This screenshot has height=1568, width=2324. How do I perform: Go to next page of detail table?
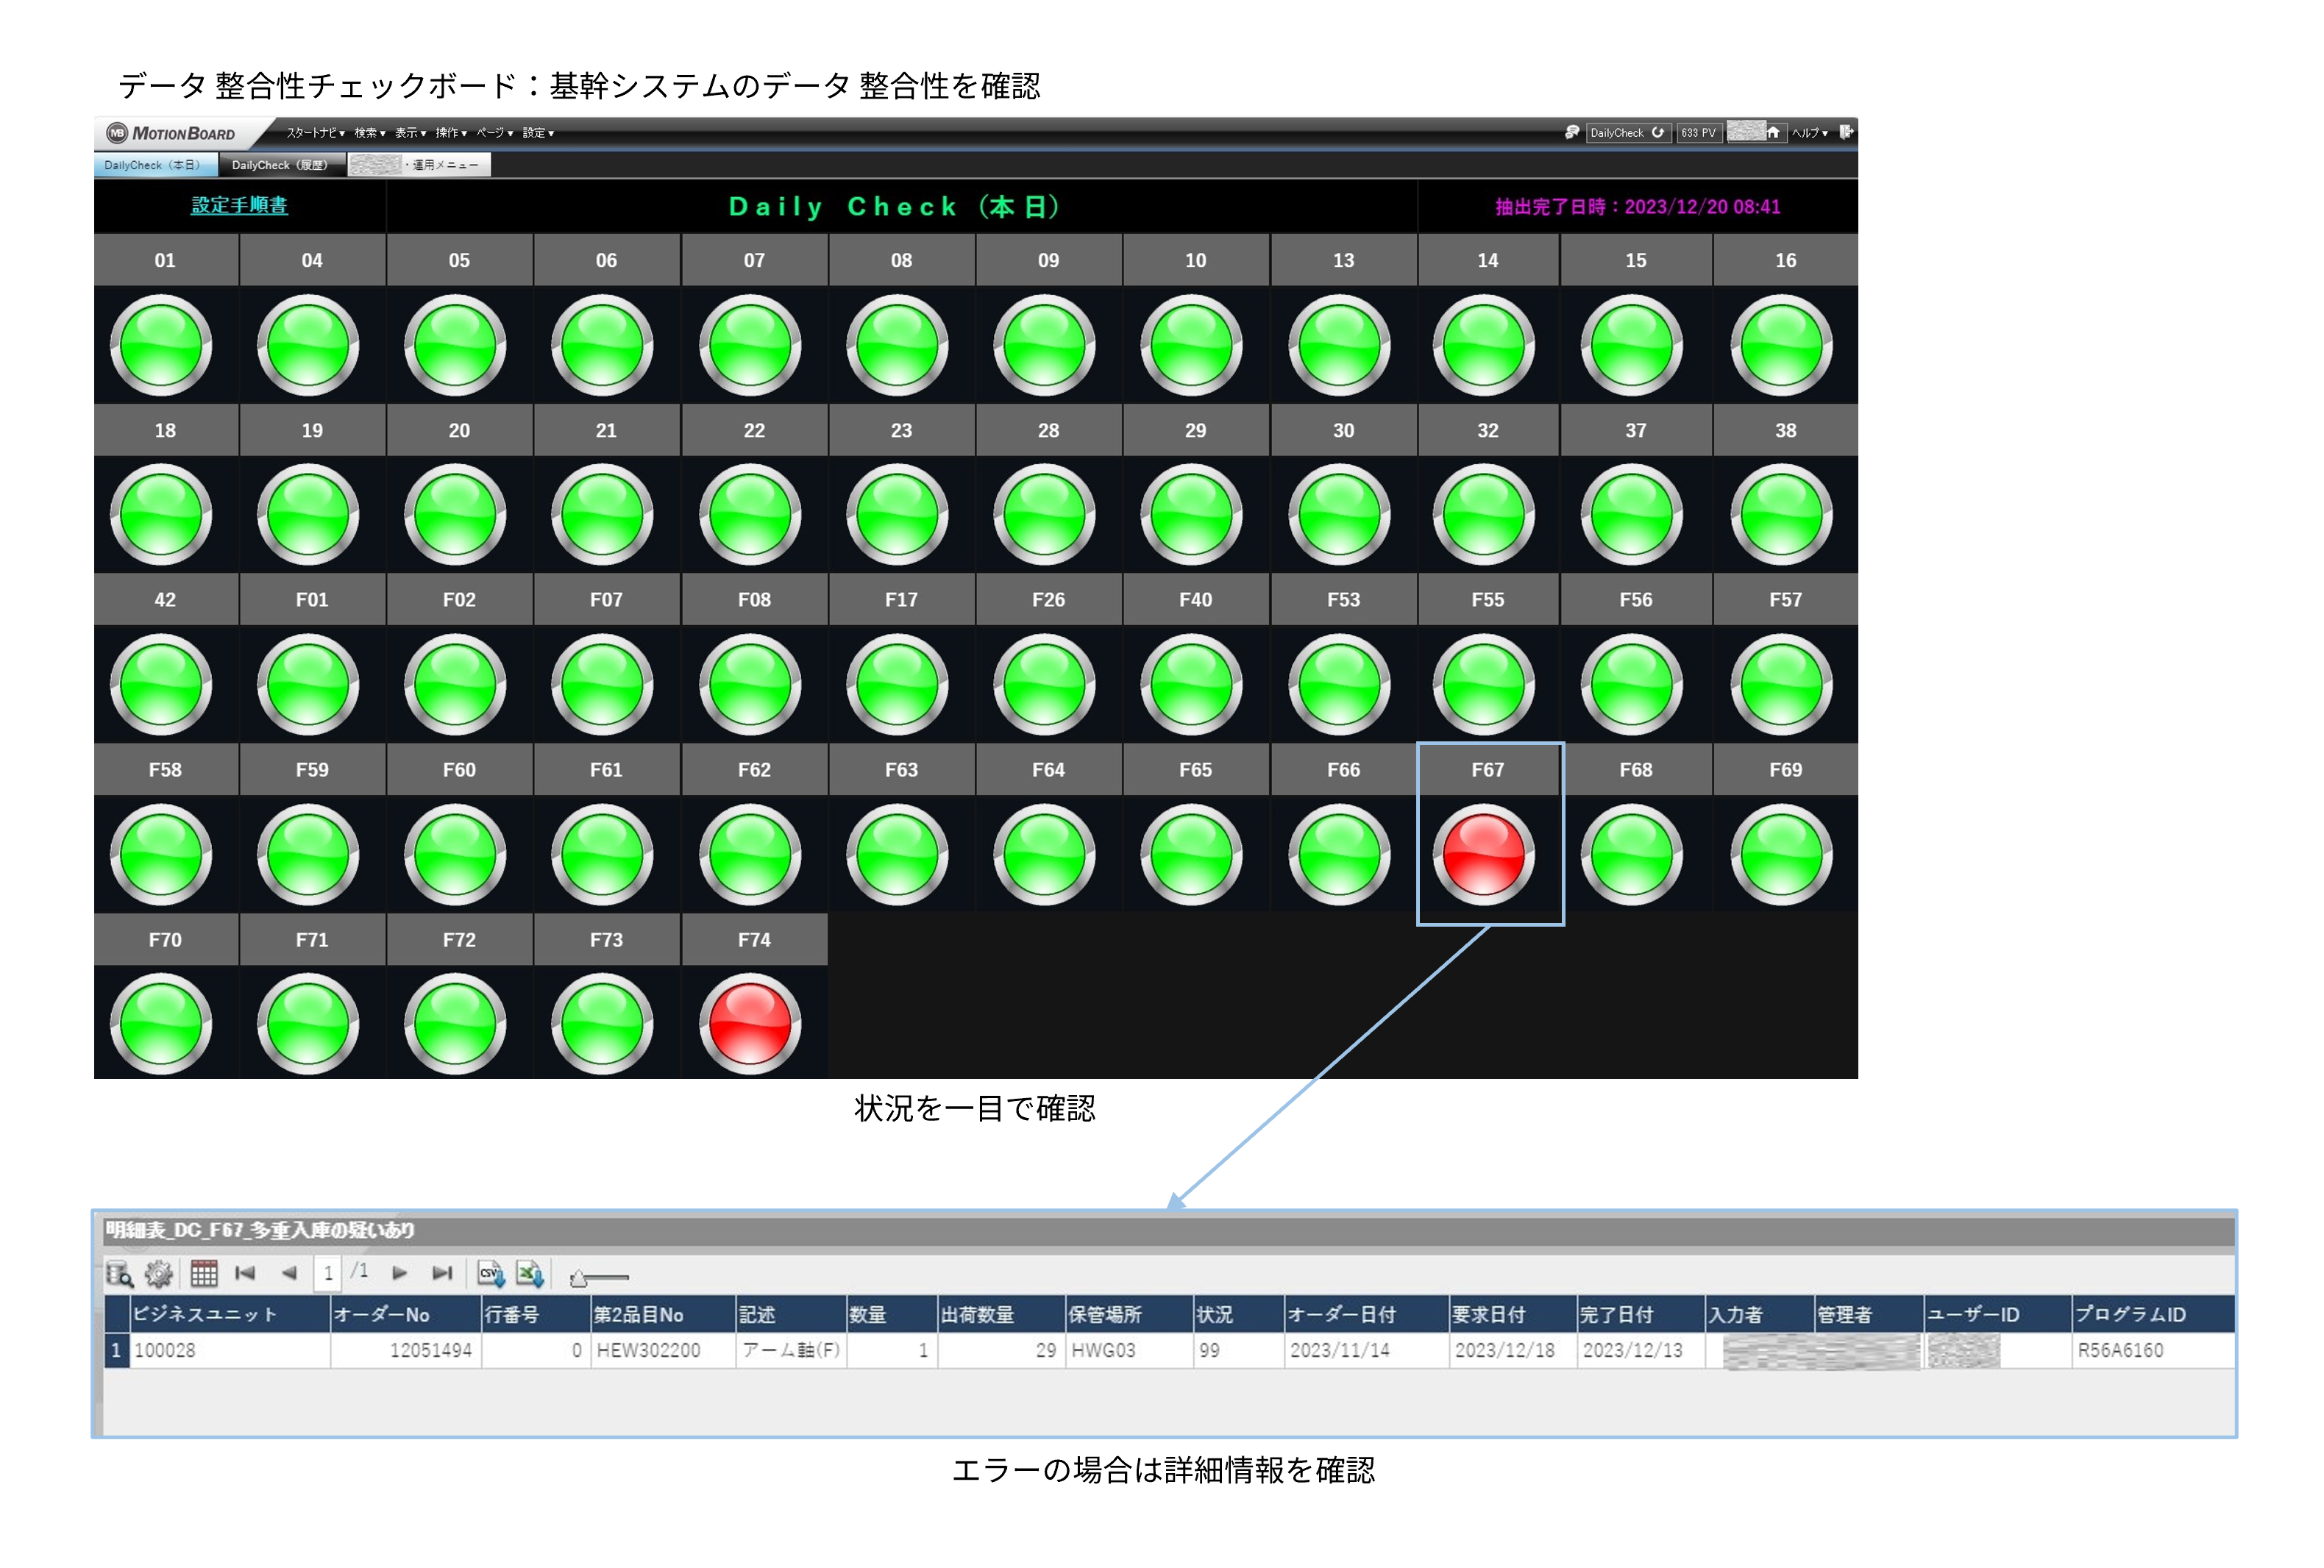pos(399,1273)
